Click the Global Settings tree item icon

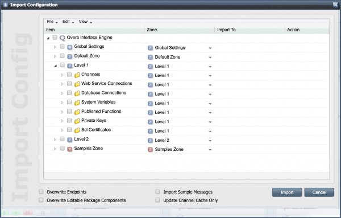click(69, 47)
